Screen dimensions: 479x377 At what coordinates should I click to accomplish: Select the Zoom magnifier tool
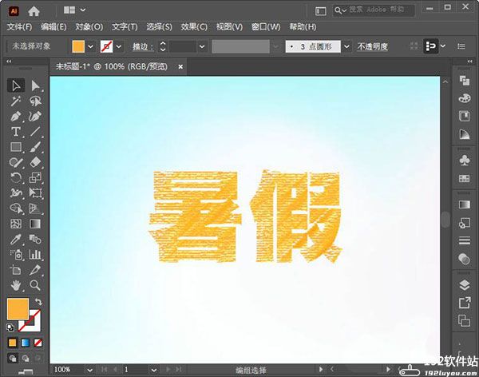(35, 285)
